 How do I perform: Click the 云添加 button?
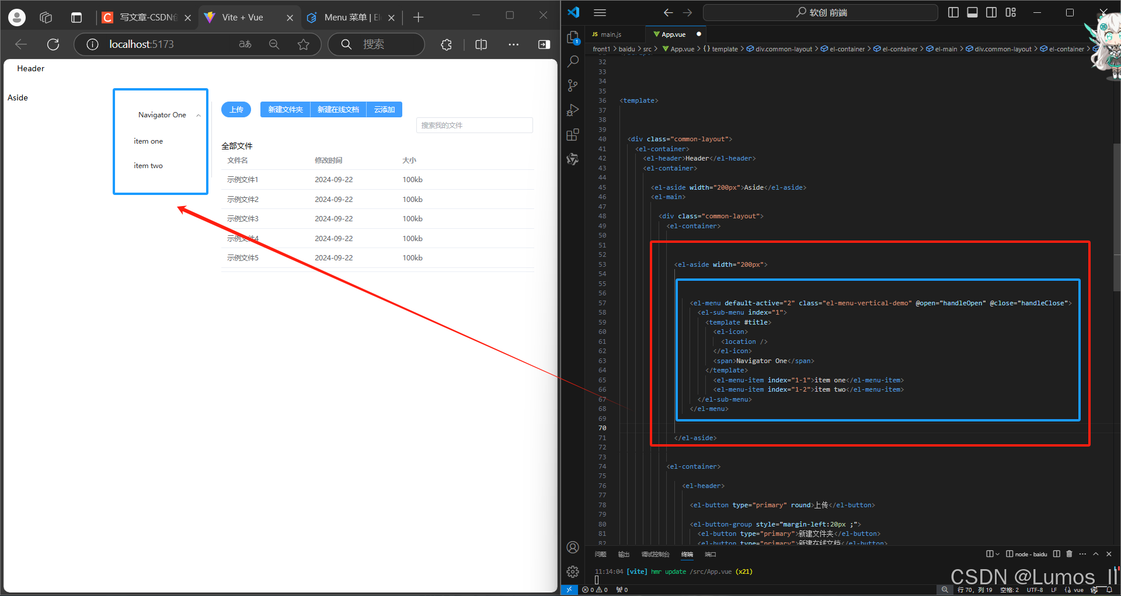(x=384, y=110)
